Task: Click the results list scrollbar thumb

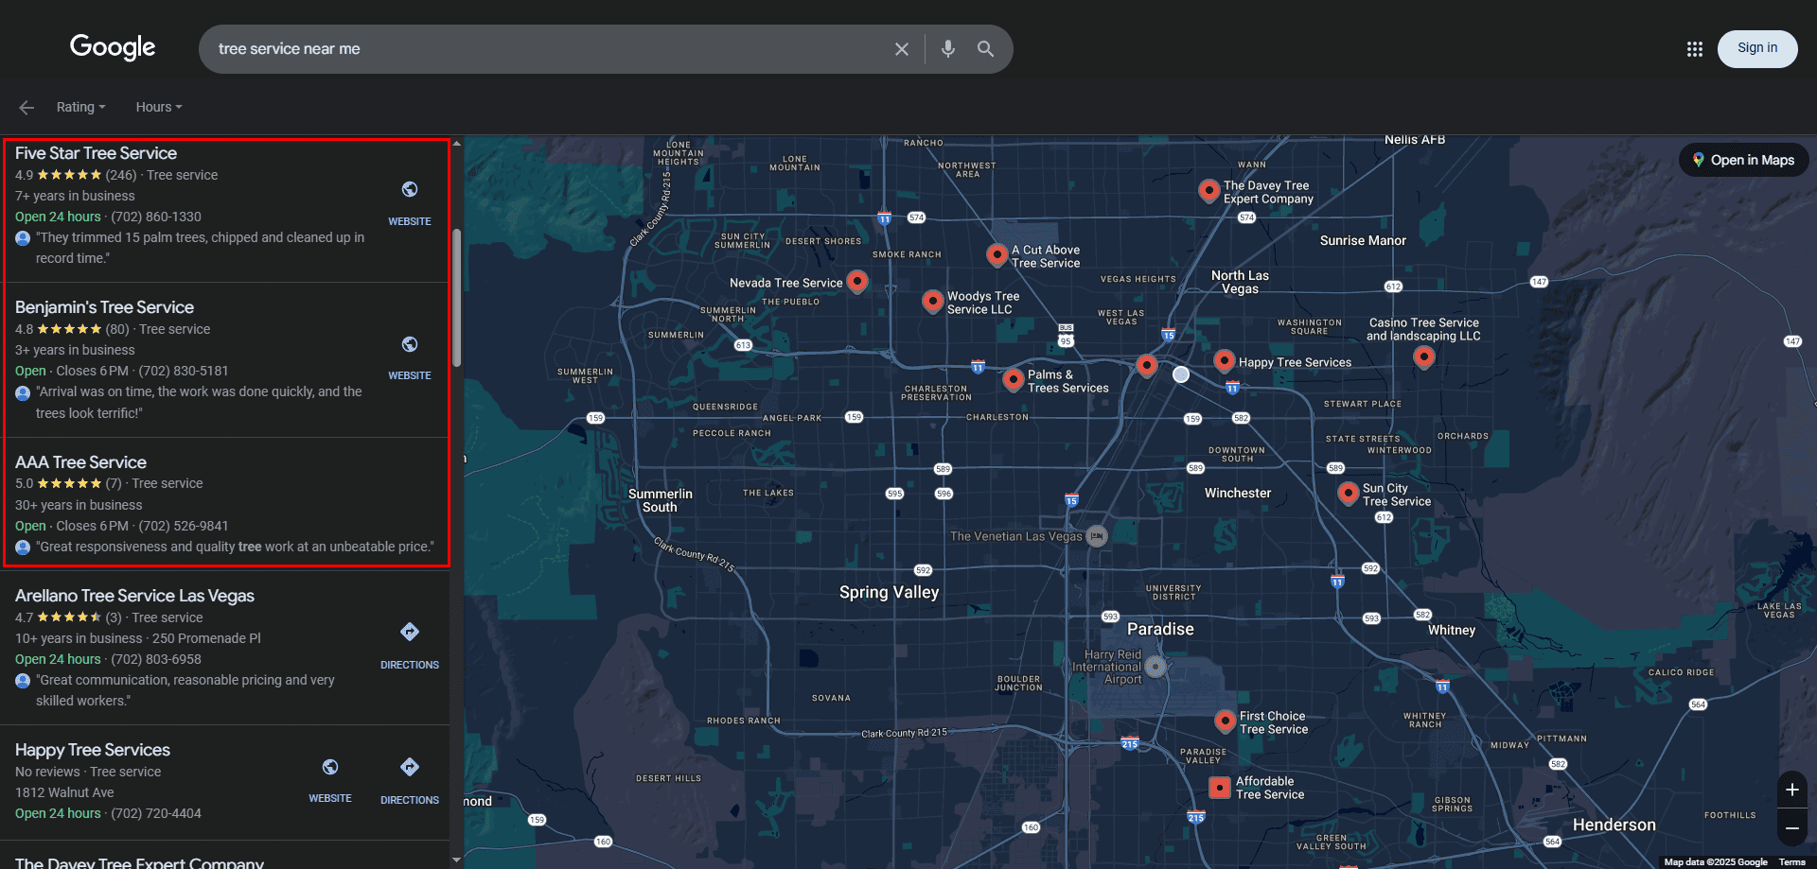Action: coord(457,297)
